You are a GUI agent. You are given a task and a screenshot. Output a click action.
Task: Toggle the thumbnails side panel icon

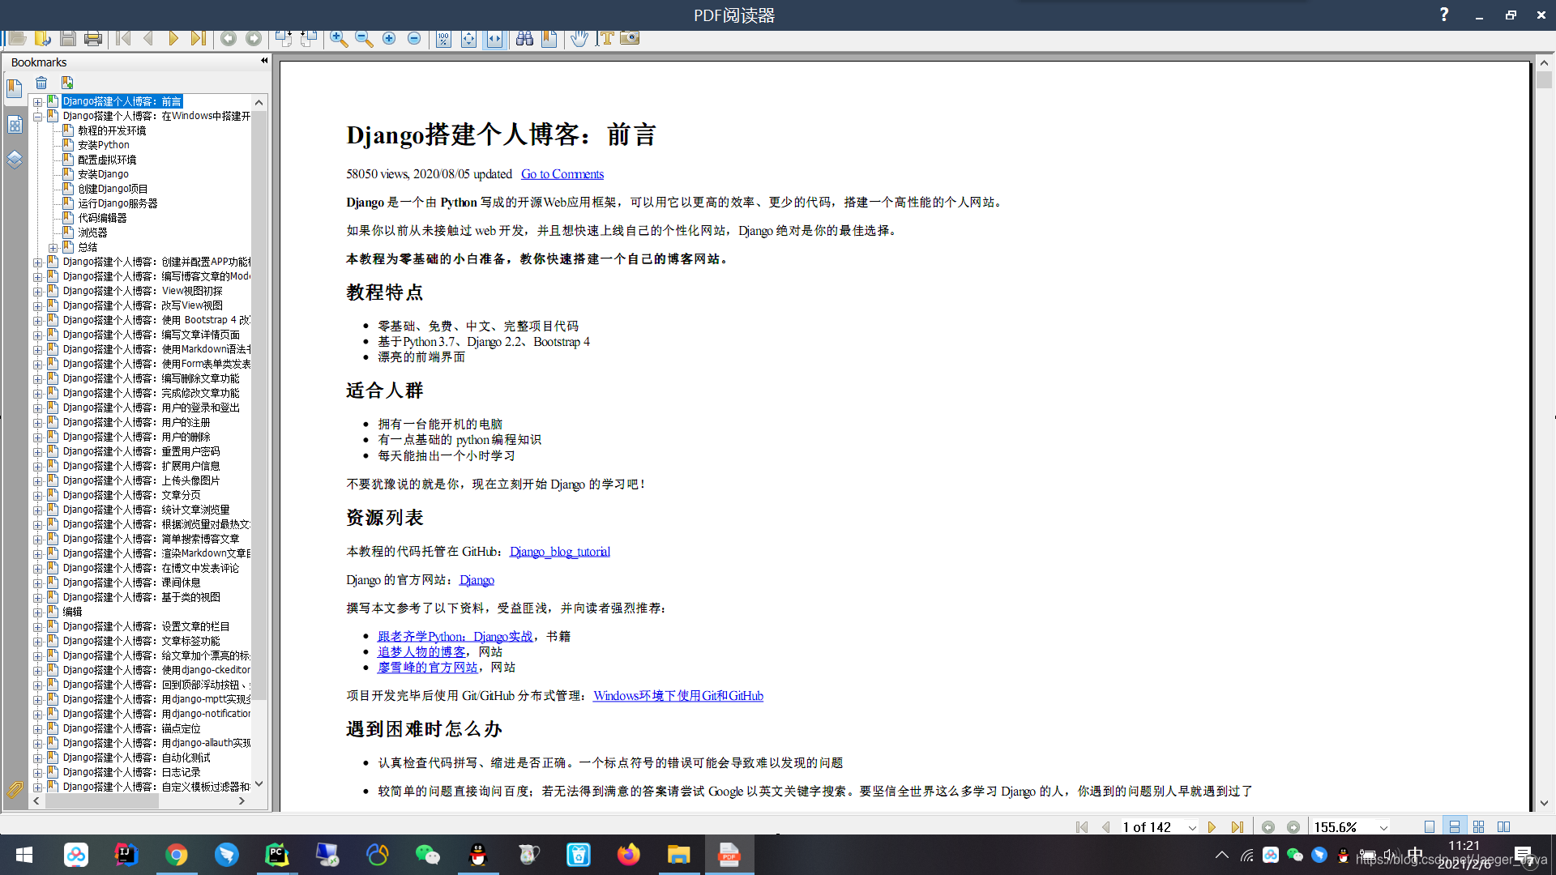(x=15, y=124)
